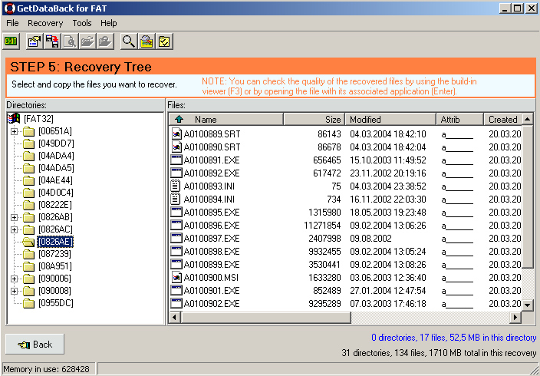Click the folder icon for [04ADA4]

coord(29,156)
